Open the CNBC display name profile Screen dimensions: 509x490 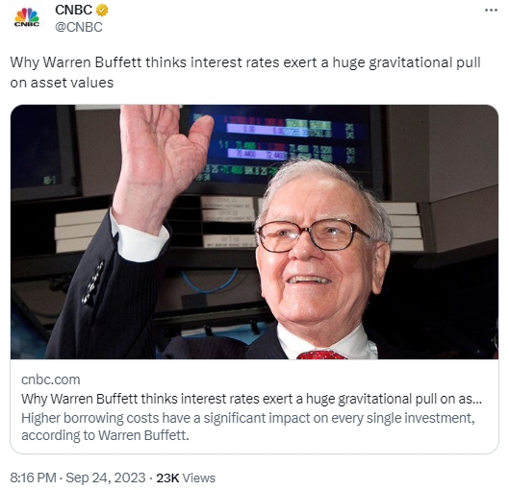click(74, 10)
